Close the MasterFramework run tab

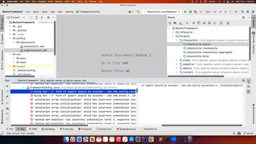tap(92, 80)
